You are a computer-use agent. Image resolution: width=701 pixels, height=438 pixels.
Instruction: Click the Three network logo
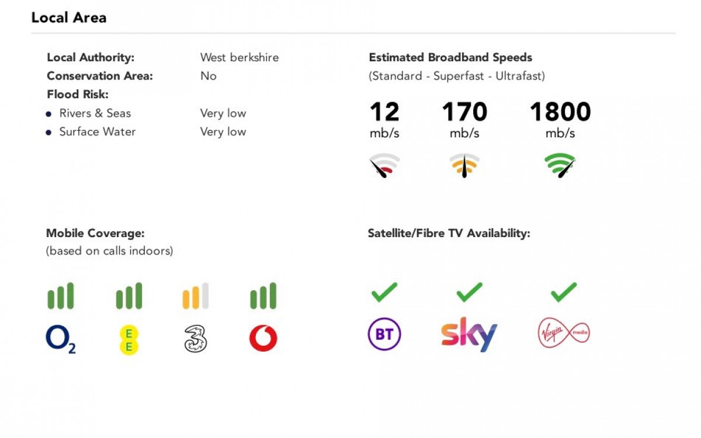pos(196,339)
